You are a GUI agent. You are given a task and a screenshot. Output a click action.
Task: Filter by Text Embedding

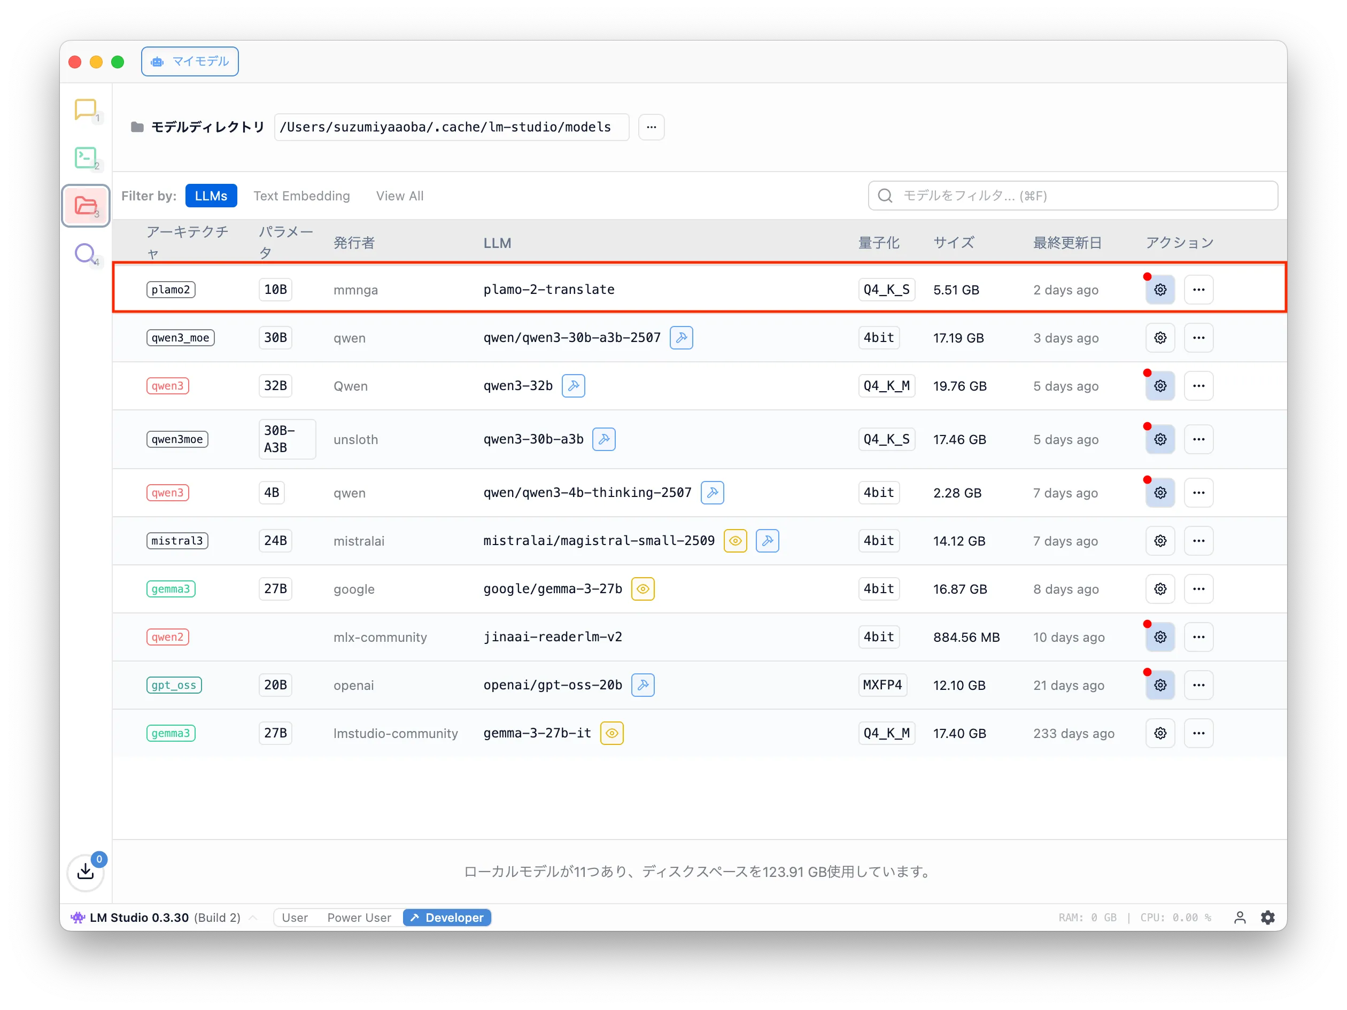click(x=301, y=196)
